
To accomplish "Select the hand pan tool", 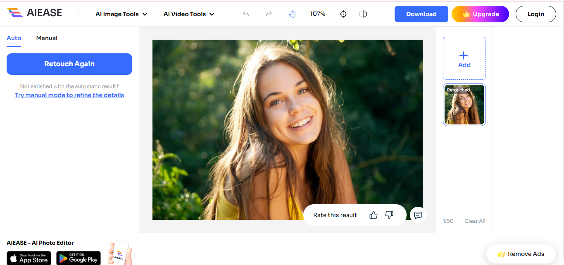I will point(292,14).
